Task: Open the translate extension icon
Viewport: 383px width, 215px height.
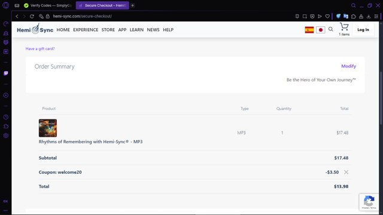Action: 346,16
